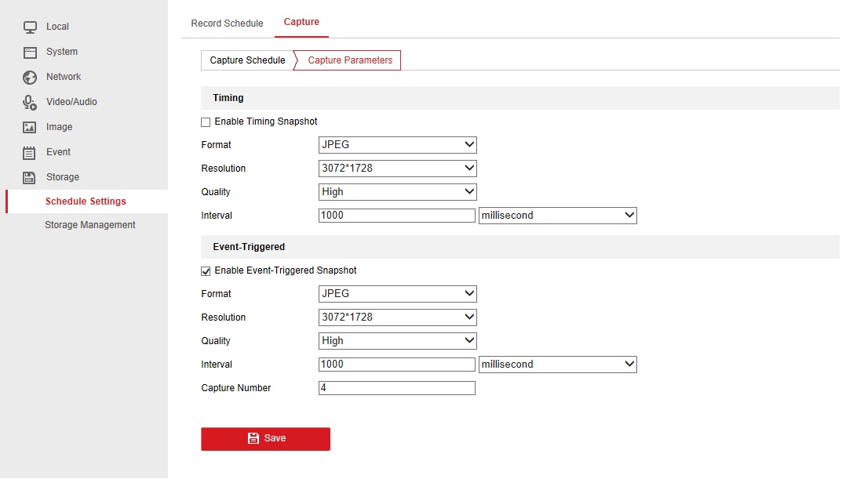Screen dimensions: 842x479
Task: Open System via its window icon
Action: point(30,52)
